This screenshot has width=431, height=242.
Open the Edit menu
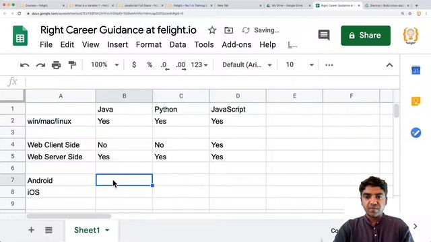tap(67, 45)
